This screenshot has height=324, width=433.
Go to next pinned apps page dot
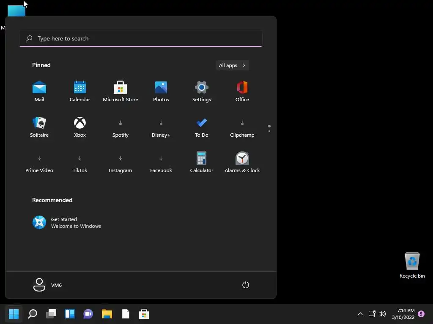[x=269, y=132]
